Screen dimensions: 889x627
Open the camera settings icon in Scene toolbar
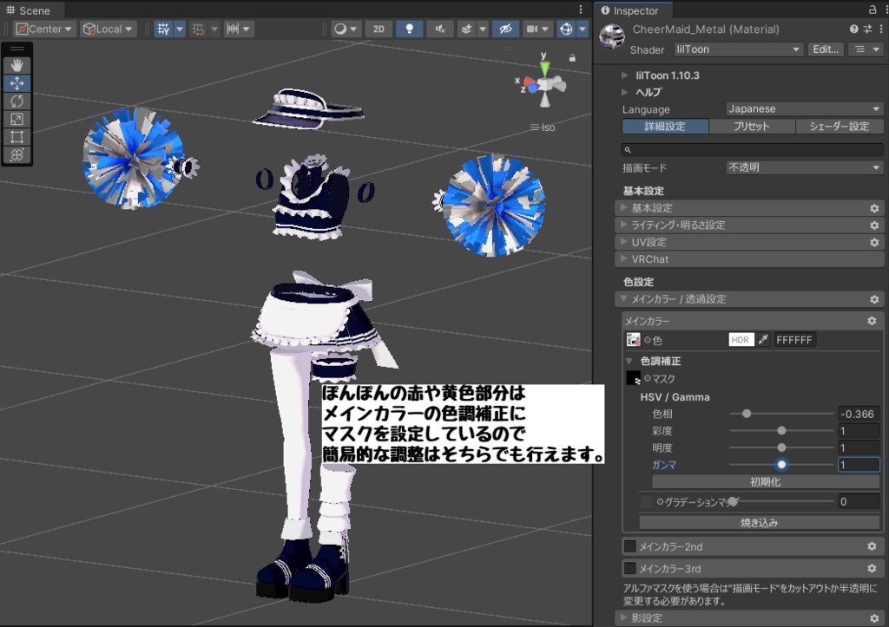tap(533, 29)
